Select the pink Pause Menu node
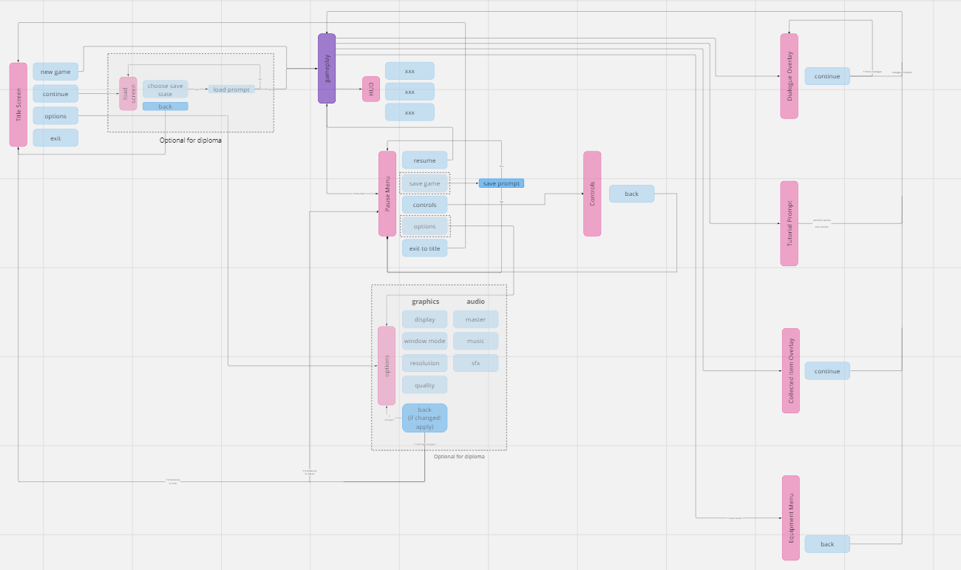 coord(387,194)
